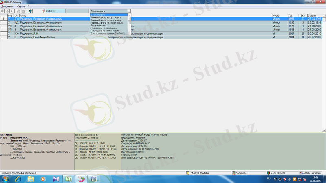Click the first book icon in the toolbar
The height and width of the screenshot is (183, 326).
(x=2, y=11)
